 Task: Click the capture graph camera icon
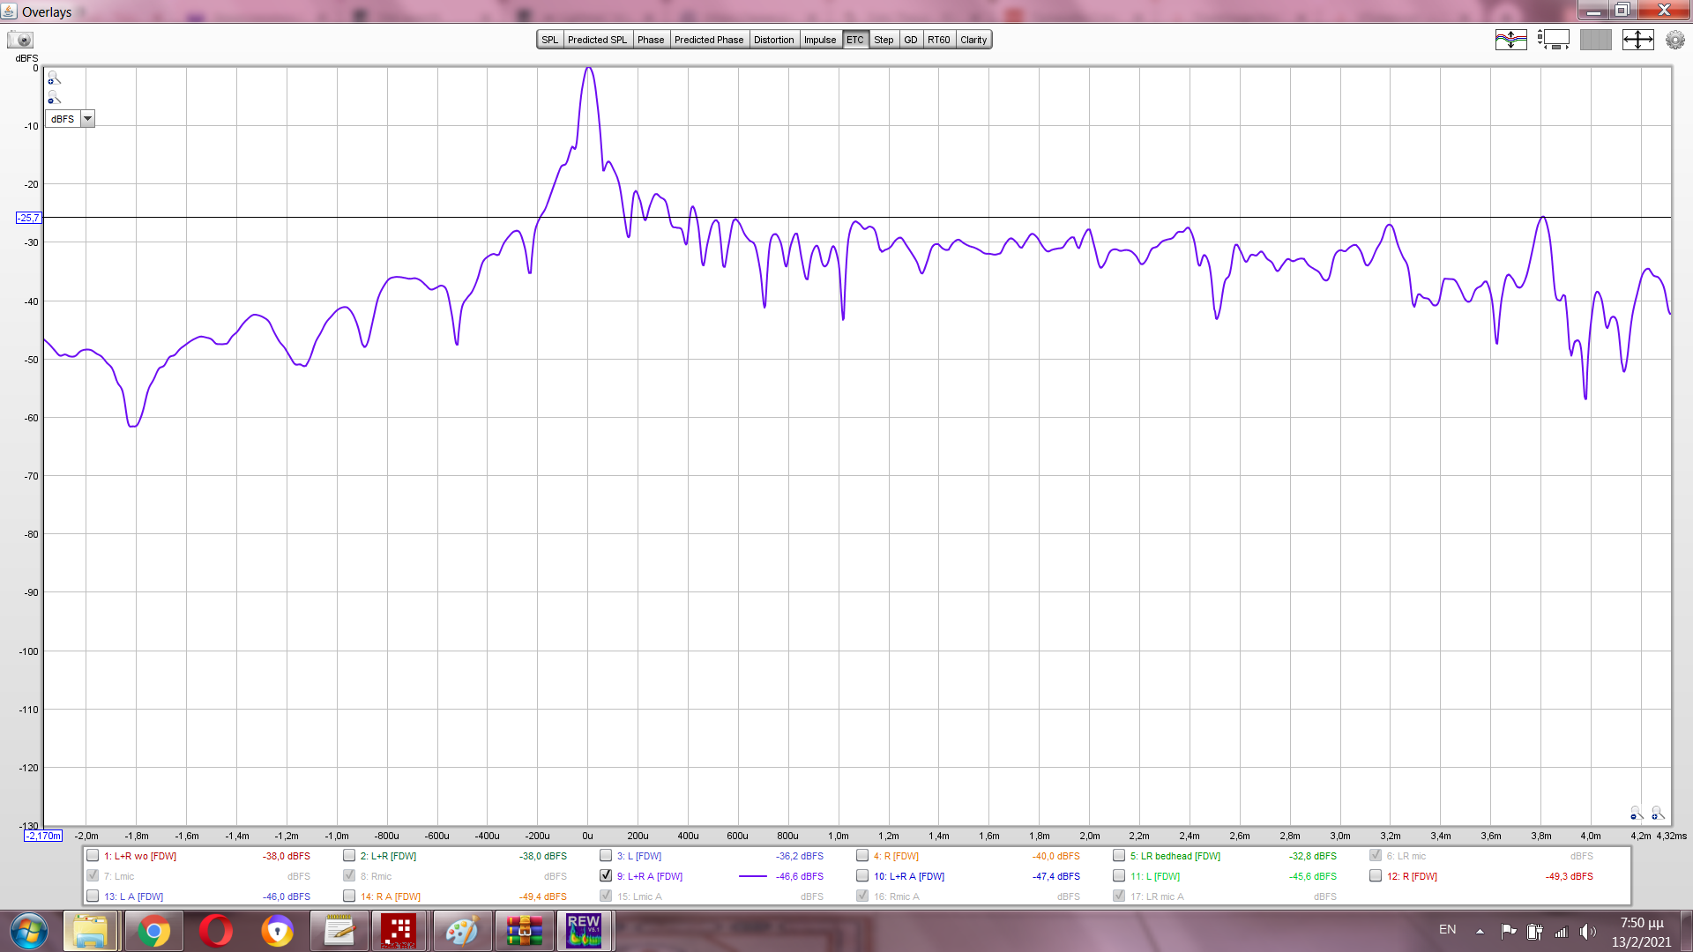click(19, 40)
